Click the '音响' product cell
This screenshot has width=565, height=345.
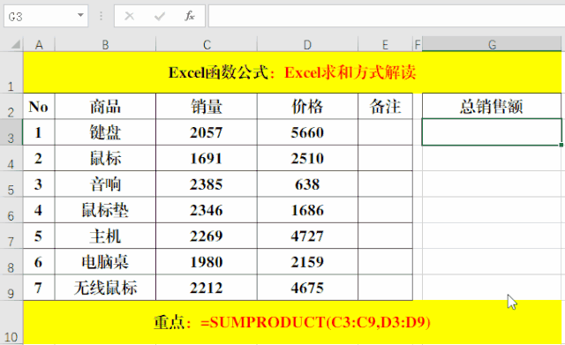point(105,184)
